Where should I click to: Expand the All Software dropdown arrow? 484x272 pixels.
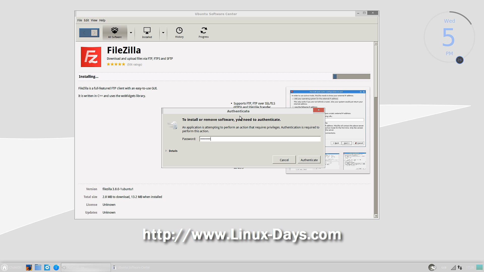point(131,33)
